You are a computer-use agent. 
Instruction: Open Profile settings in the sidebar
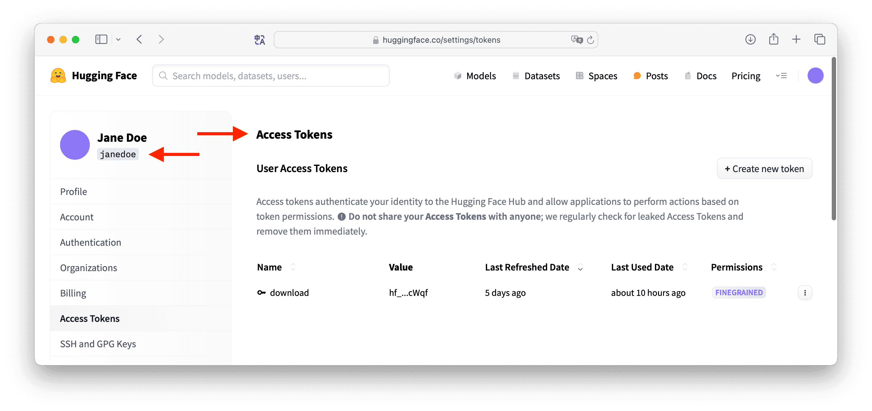[x=141, y=192]
